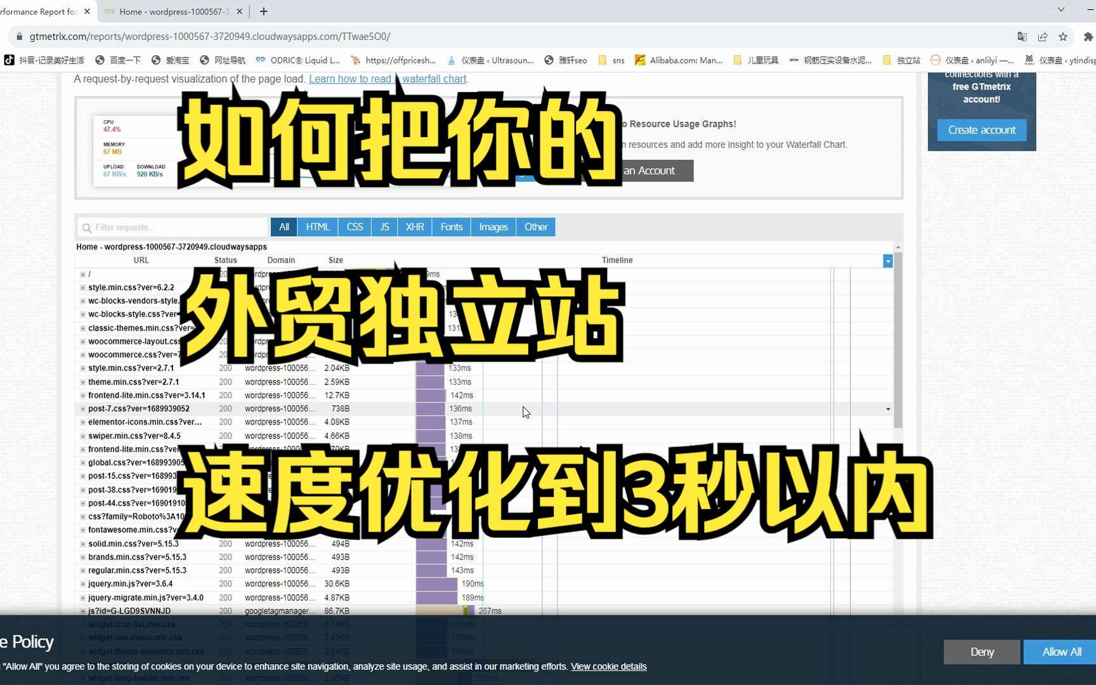Open the tab search chevron in title bar

point(1061,10)
